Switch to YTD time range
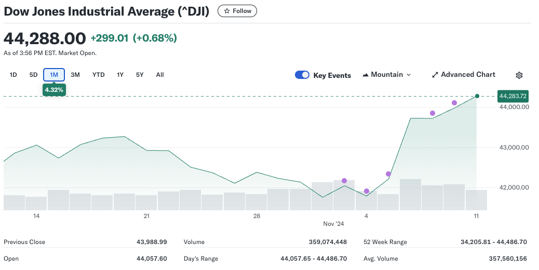The image size is (539, 270). (99, 75)
